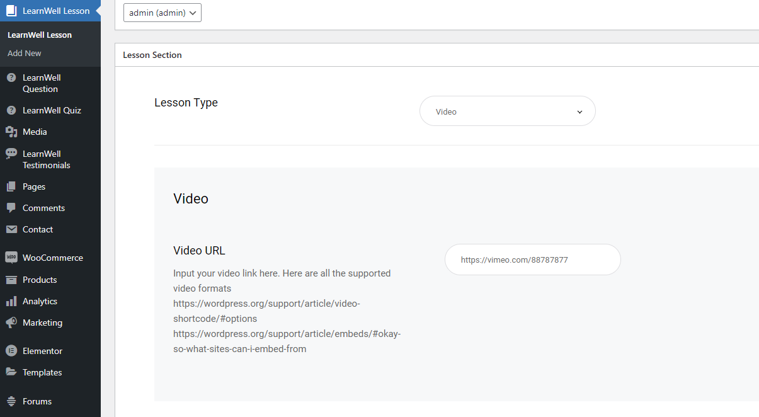Open the Media menu label
This screenshot has height=417, width=759.
click(35, 132)
